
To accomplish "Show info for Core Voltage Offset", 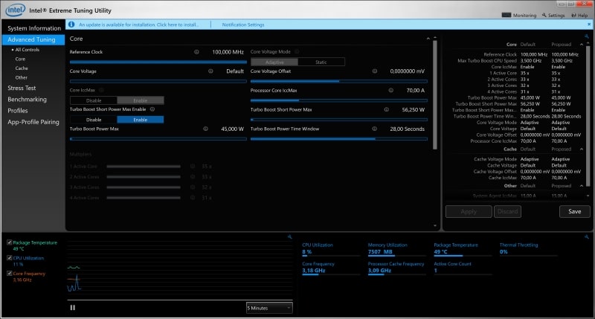I will point(375,71).
